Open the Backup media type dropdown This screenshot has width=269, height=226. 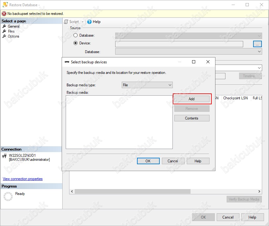147,85
